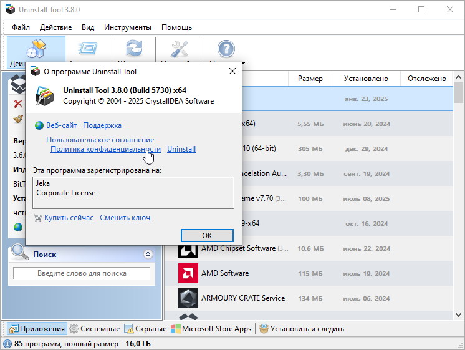Viewport: 465px width, 350px height.
Task: Click the list scrollbar up arrow
Action: point(459,77)
